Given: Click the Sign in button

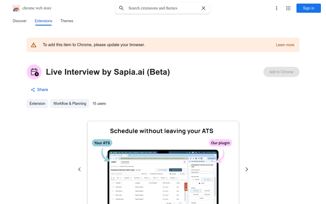Looking at the screenshot, I should (x=309, y=8).
